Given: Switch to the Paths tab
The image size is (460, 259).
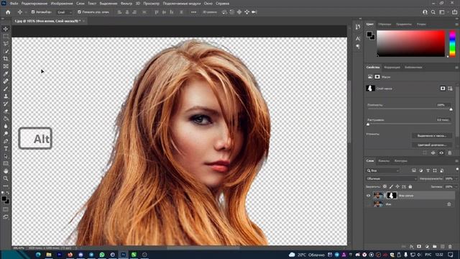Looking at the screenshot, I should click(x=400, y=161).
